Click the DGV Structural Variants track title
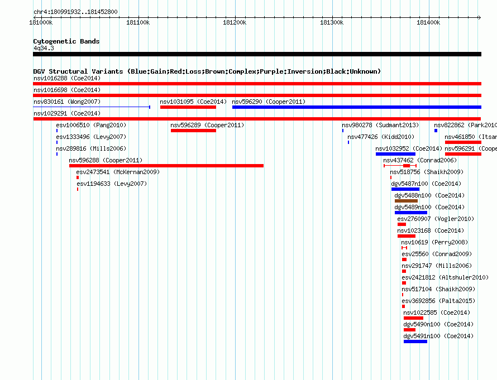Viewport: 497px width, 380px height. pyautogui.click(x=207, y=71)
